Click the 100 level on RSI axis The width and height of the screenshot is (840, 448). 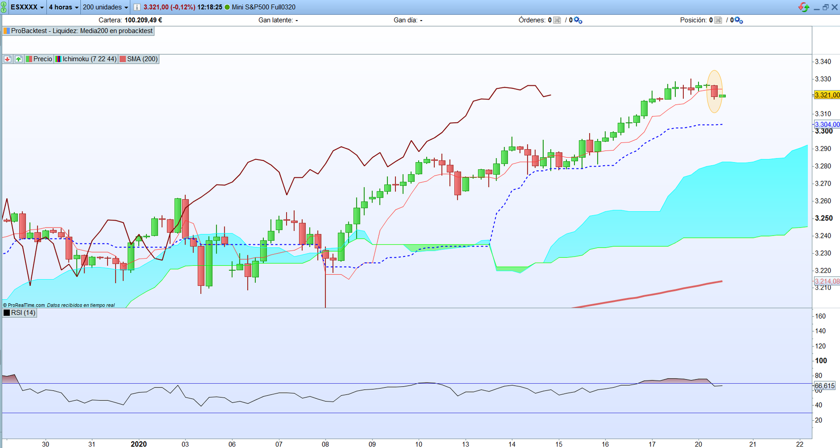[821, 361]
